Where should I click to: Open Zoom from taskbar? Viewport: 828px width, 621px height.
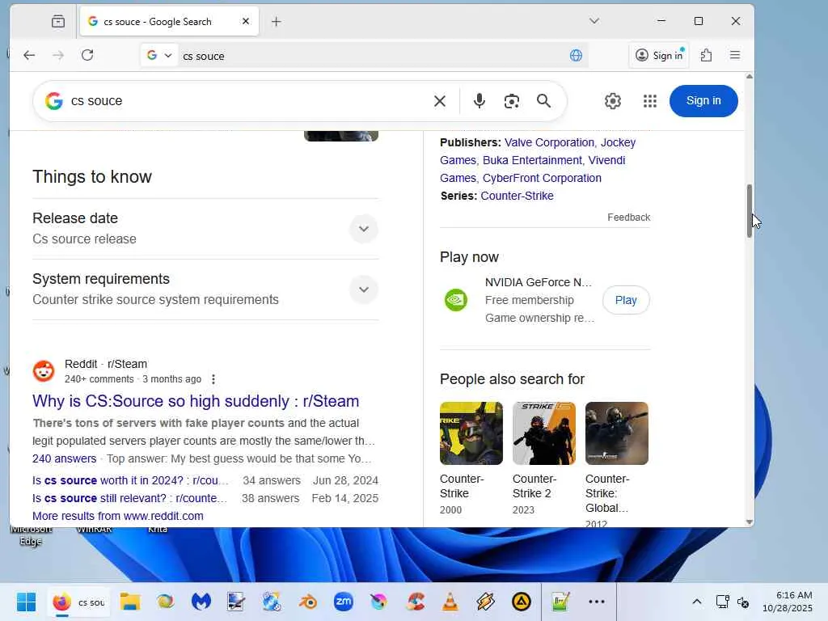(x=344, y=602)
